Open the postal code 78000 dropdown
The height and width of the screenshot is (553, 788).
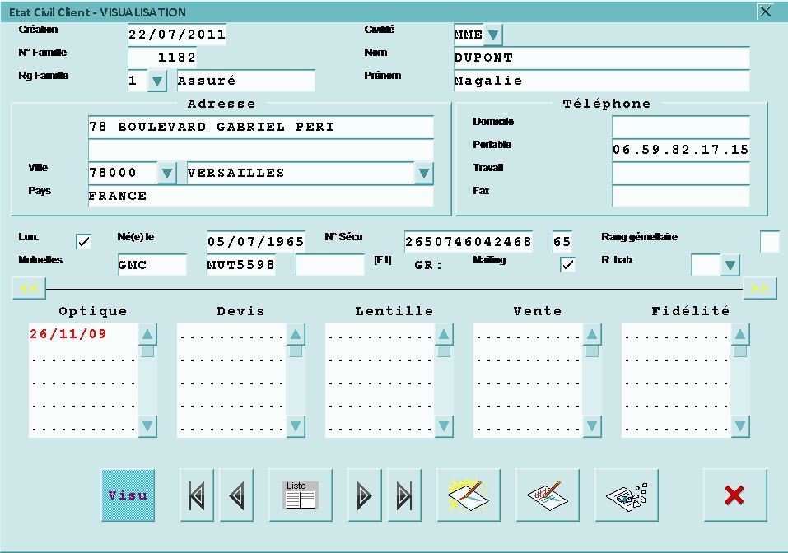click(167, 173)
